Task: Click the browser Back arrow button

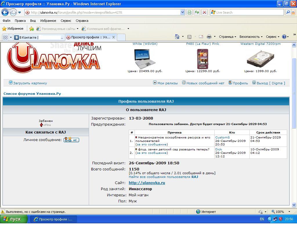Action: pyautogui.click(x=5, y=12)
